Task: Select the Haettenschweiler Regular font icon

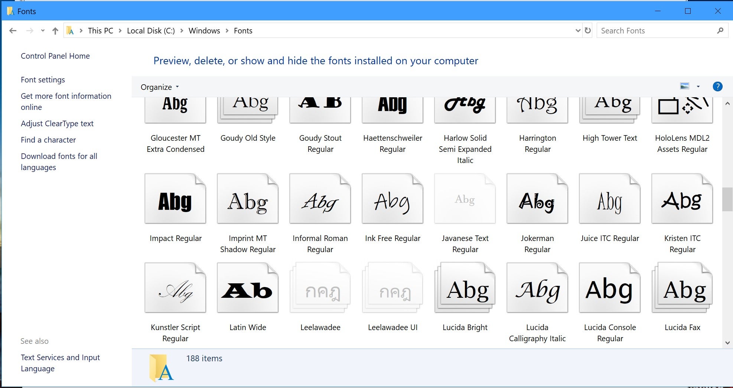Action: (x=392, y=110)
